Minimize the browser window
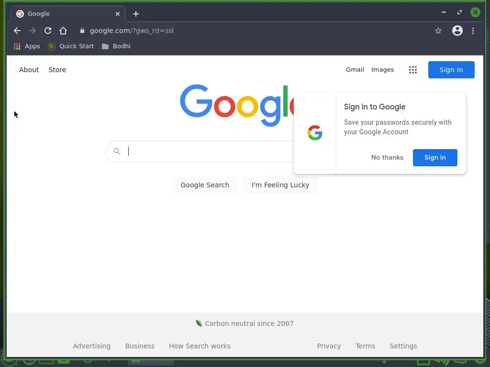490x367 pixels. (x=444, y=12)
